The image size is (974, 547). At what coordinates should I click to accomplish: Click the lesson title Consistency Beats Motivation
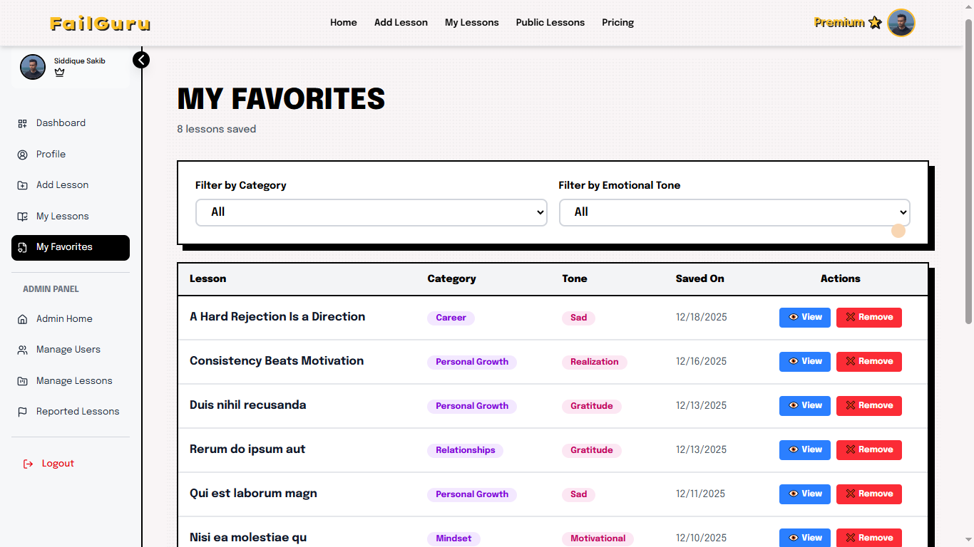(x=277, y=360)
